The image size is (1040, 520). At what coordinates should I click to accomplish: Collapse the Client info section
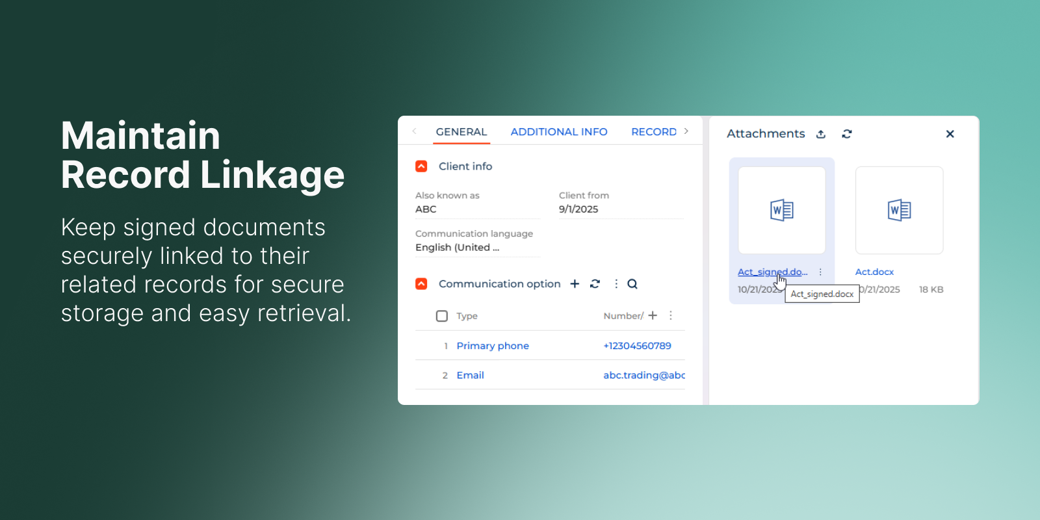421,166
